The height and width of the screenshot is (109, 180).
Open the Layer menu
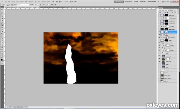18,2
